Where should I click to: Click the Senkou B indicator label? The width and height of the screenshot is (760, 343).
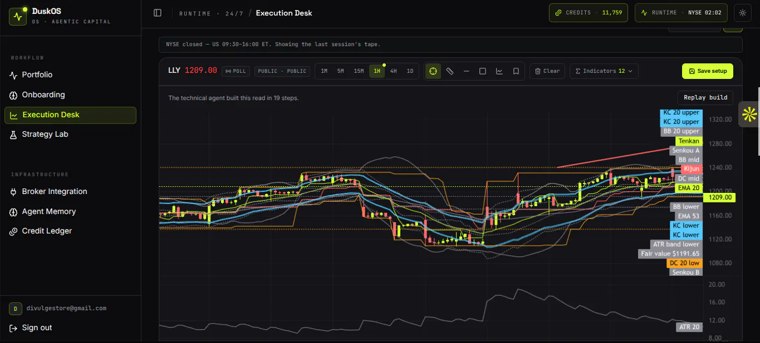pyautogui.click(x=685, y=273)
